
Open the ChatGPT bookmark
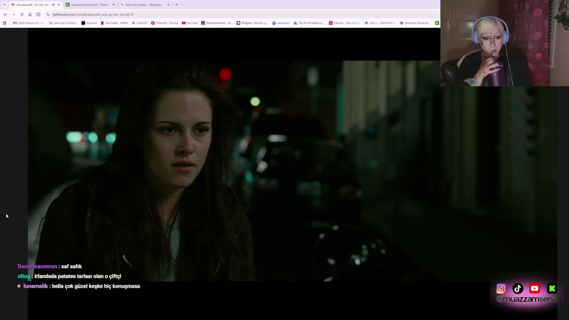pyautogui.click(x=140, y=23)
